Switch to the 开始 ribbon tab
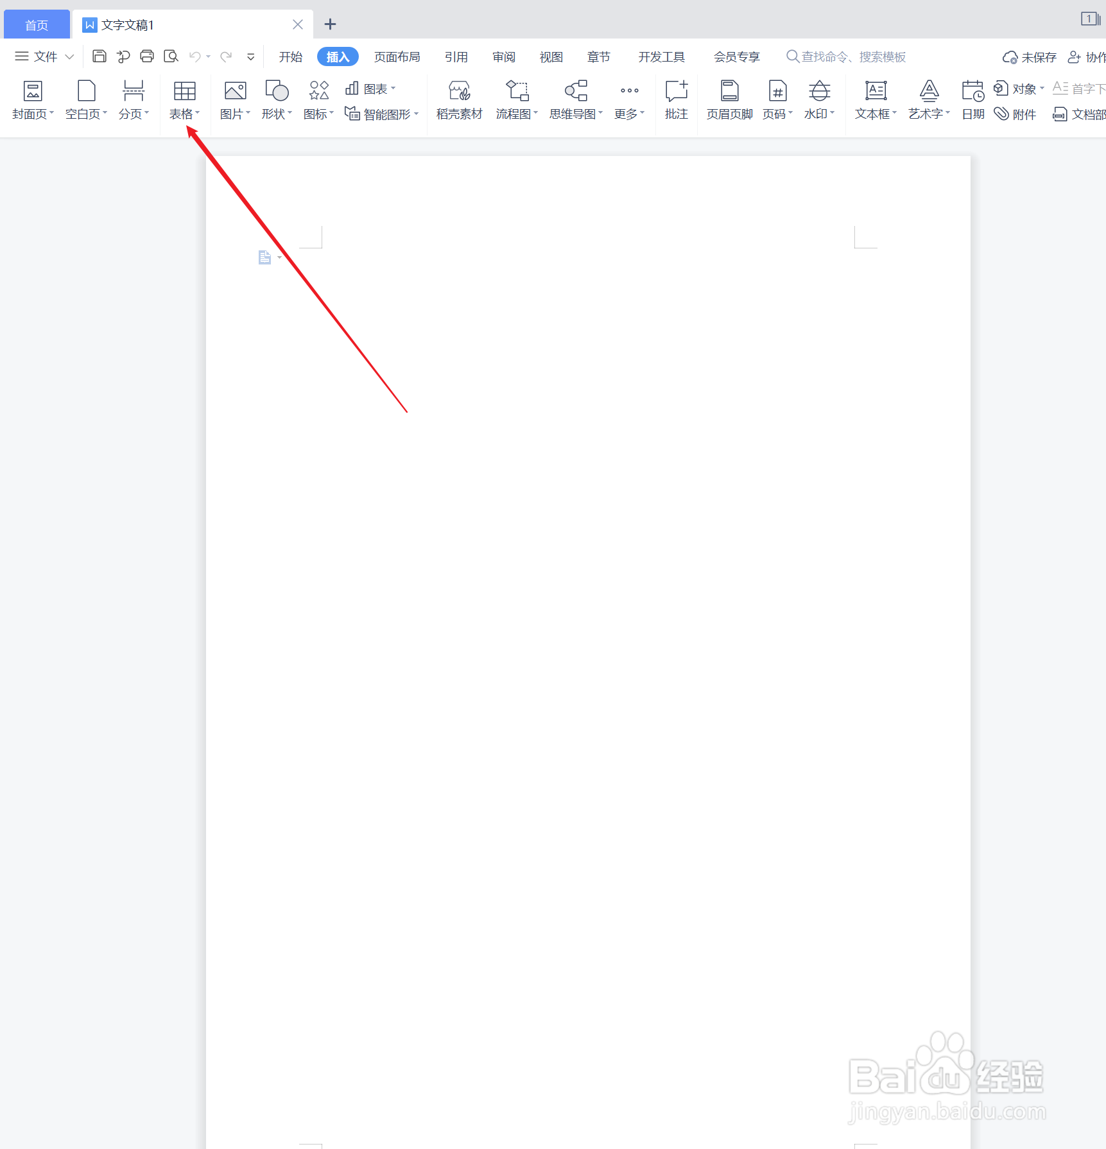The image size is (1106, 1149). [x=290, y=56]
